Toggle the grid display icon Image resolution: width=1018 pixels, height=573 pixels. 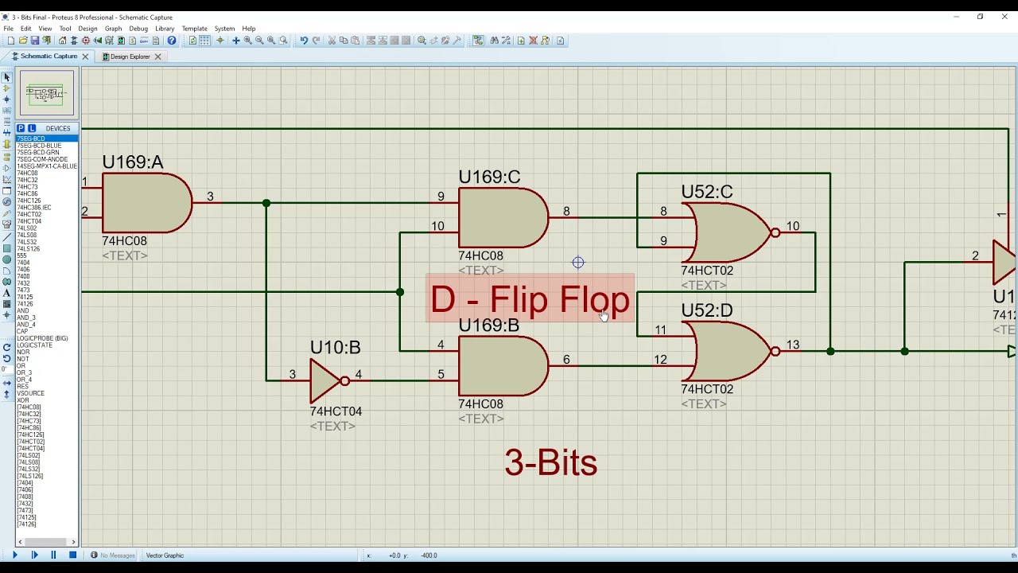tap(204, 41)
